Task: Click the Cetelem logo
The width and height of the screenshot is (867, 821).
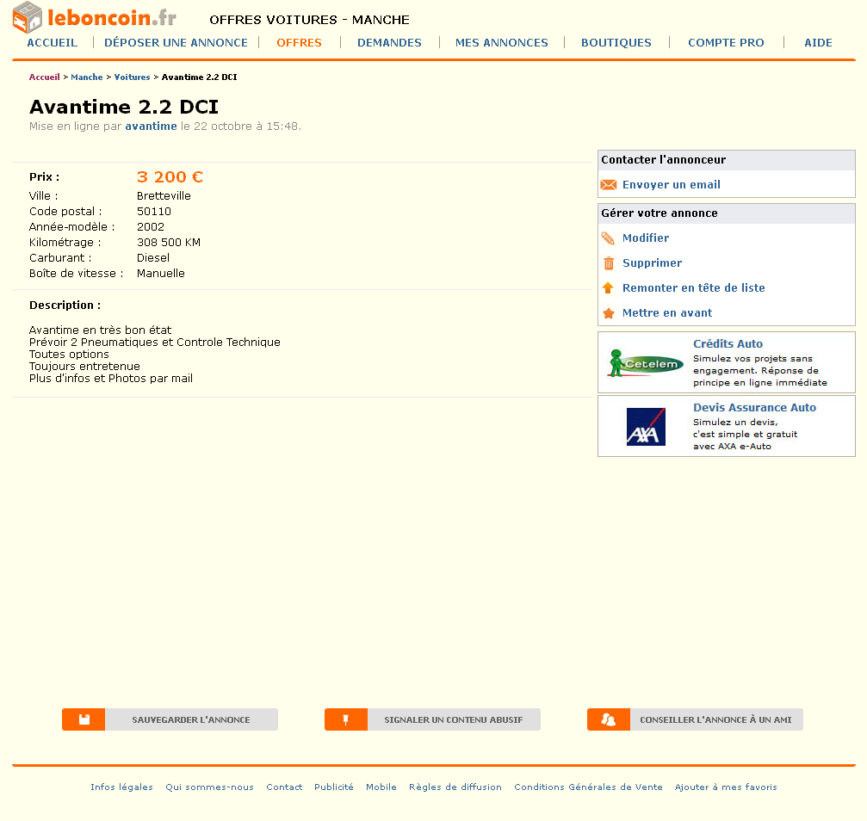Action: pos(646,363)
